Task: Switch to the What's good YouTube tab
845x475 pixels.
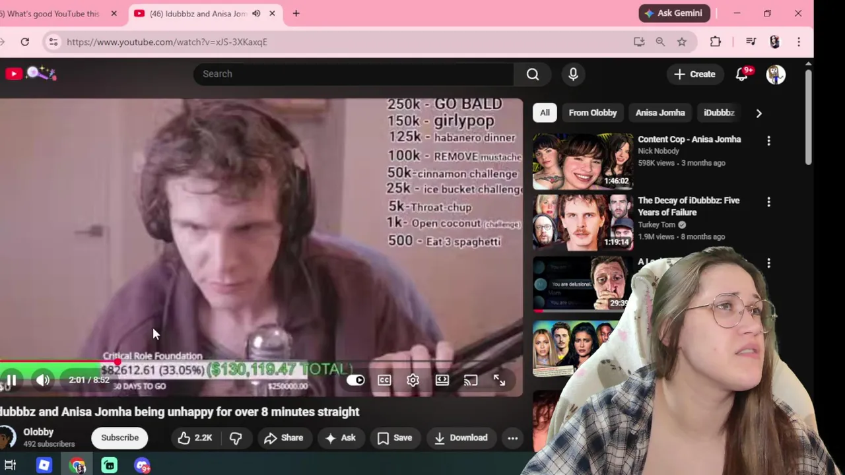Action: (53, 13)
